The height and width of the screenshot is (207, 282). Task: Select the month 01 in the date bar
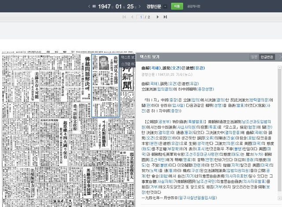click(119, 6)
